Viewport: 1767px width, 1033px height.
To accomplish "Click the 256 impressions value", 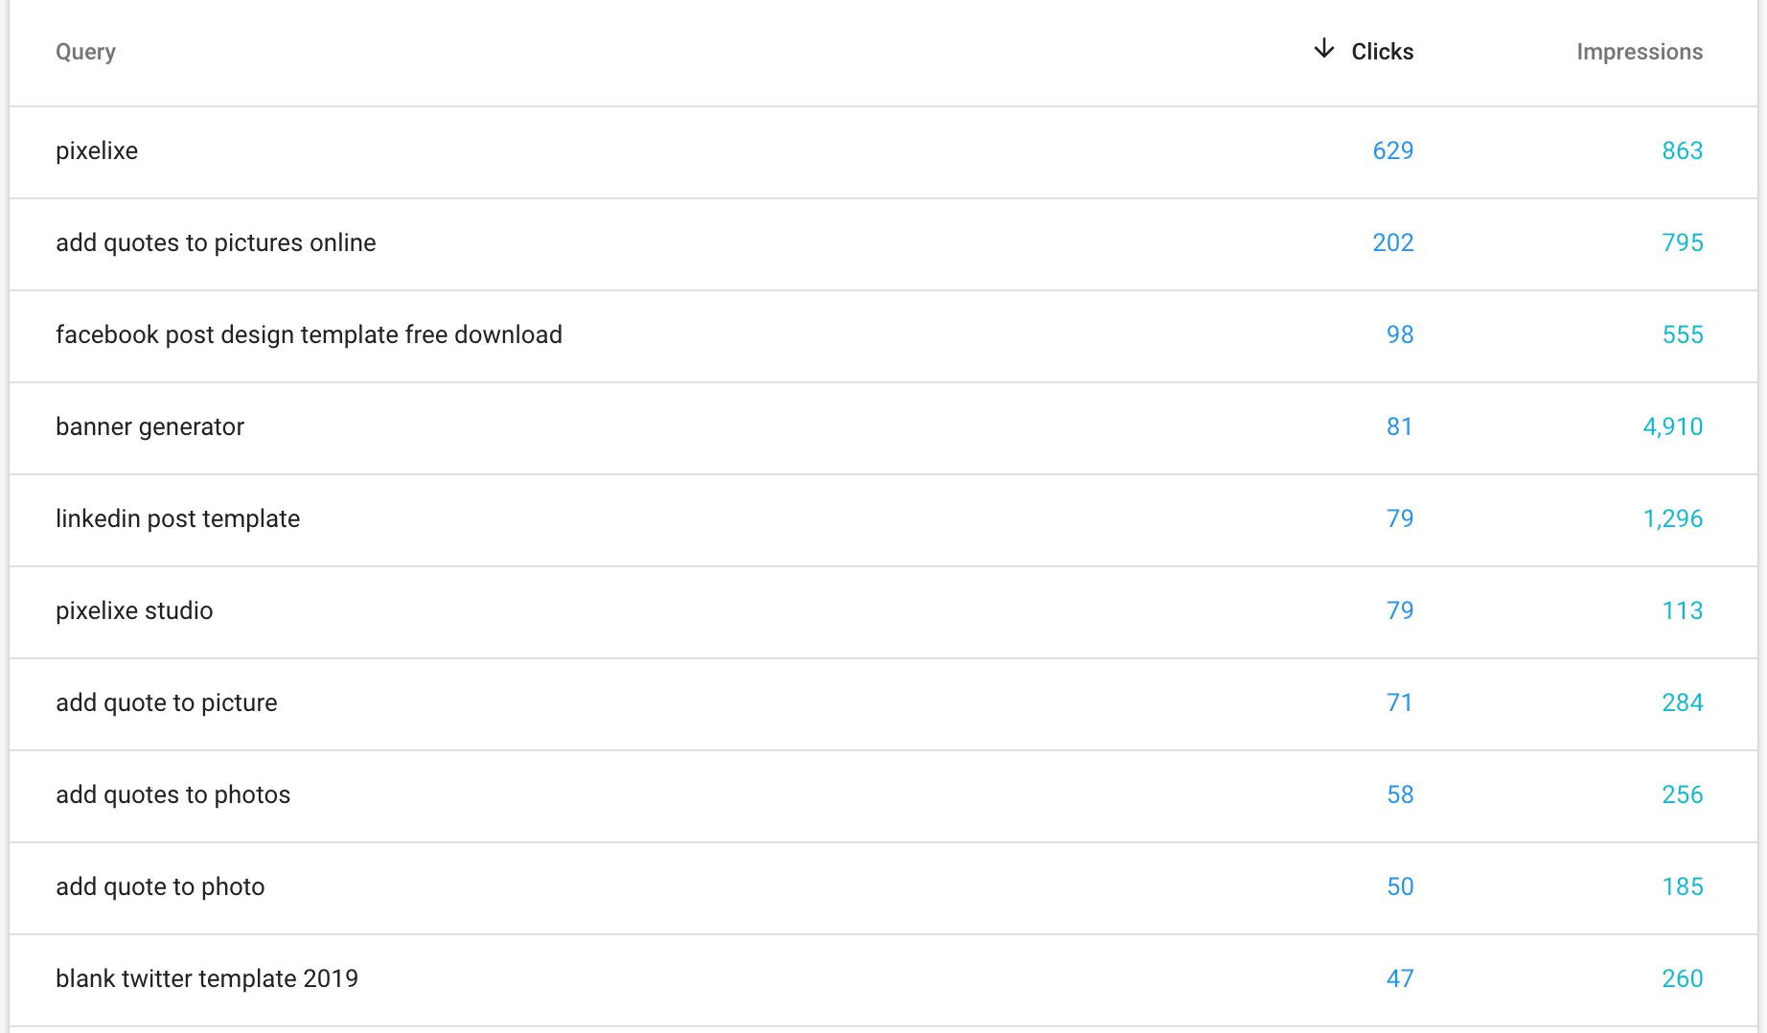I will click(1682, 794).
